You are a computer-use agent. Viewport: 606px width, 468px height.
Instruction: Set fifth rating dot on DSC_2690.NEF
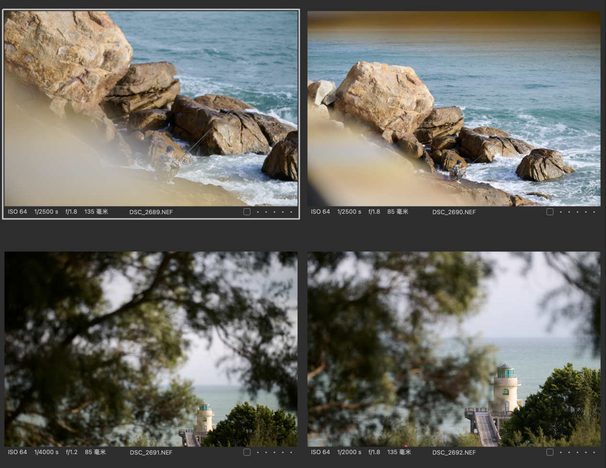tap(594, 212)
